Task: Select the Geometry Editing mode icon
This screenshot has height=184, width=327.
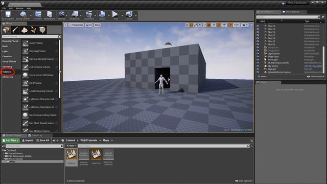Action: tap(42, 30)
